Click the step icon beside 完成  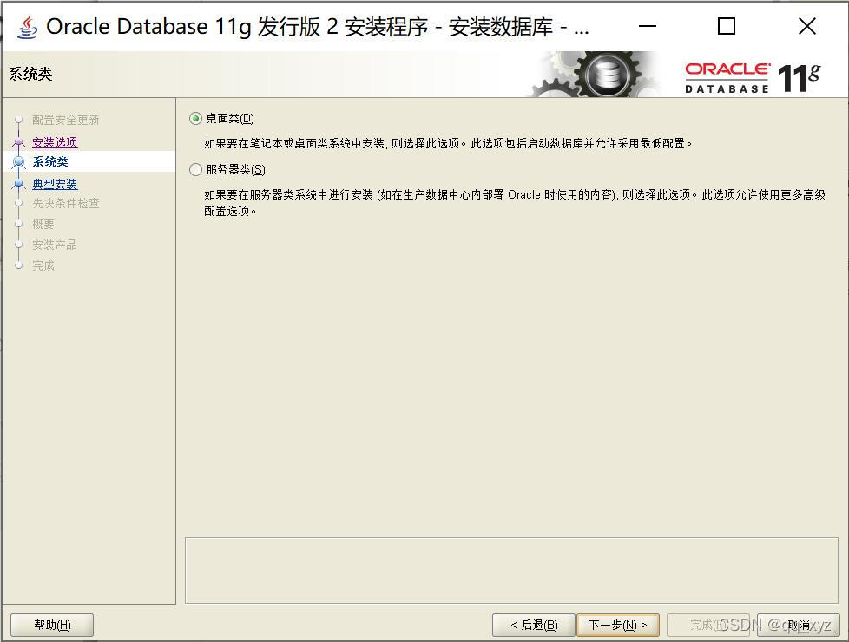pos(19,265)
